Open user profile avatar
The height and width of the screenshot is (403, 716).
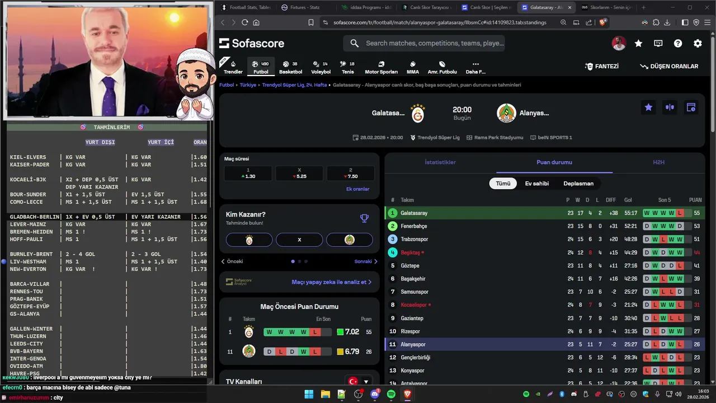pyautogui.click(x=619, y=43)
